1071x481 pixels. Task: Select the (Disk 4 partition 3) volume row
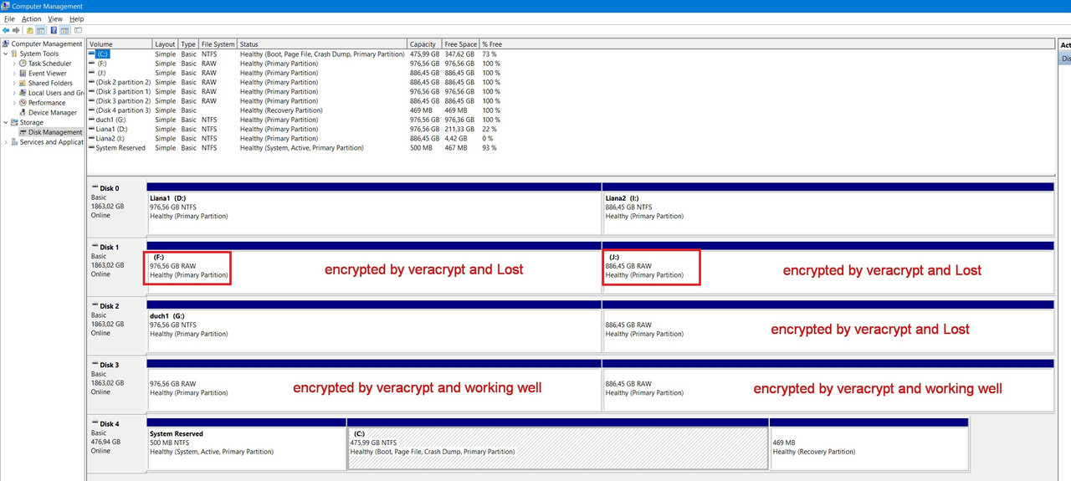coord(296,110)
